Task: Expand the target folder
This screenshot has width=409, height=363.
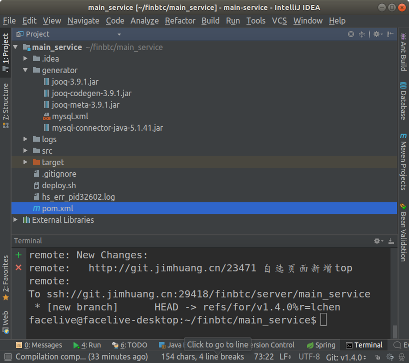Action: point(25,162)
